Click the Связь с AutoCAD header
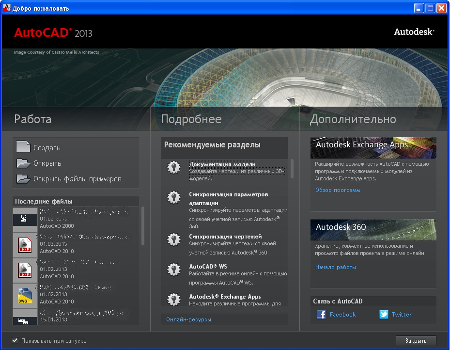This screenshot has width=450, height=350. coord(373,301)
